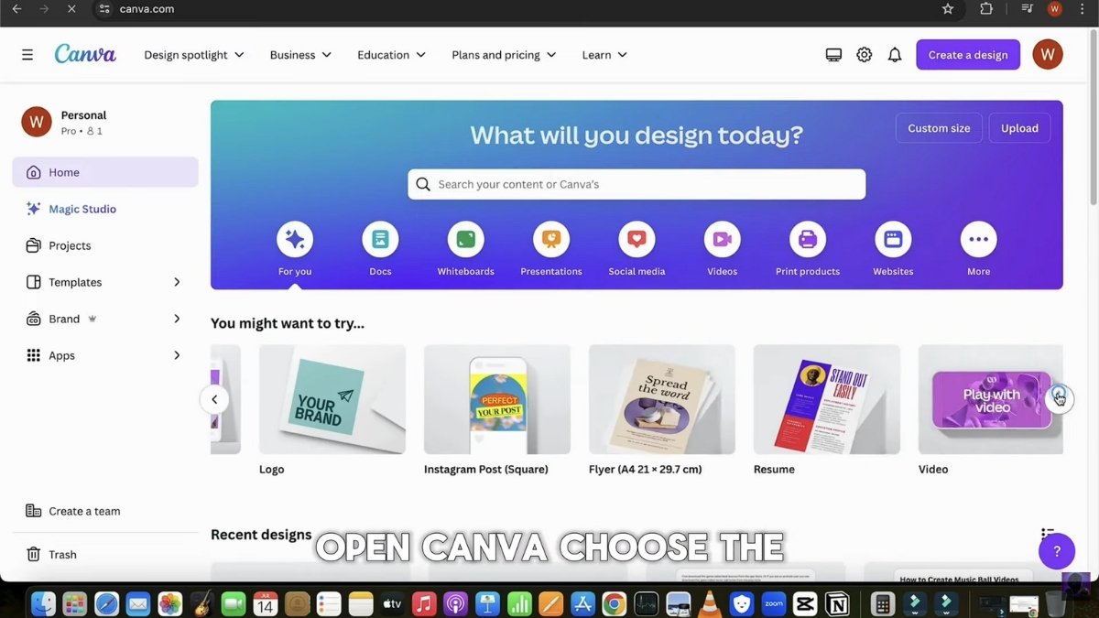
Task: Open the Canva settings gear
Action: pyautogui.click(x=864, y=54)
